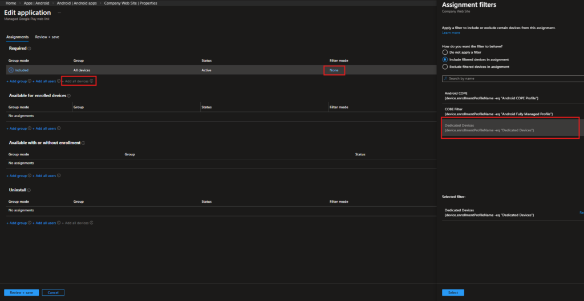Select 'Exclude filtered devices in assignment' option
This screenshot has width=584, height=301.
coord(445,67)
